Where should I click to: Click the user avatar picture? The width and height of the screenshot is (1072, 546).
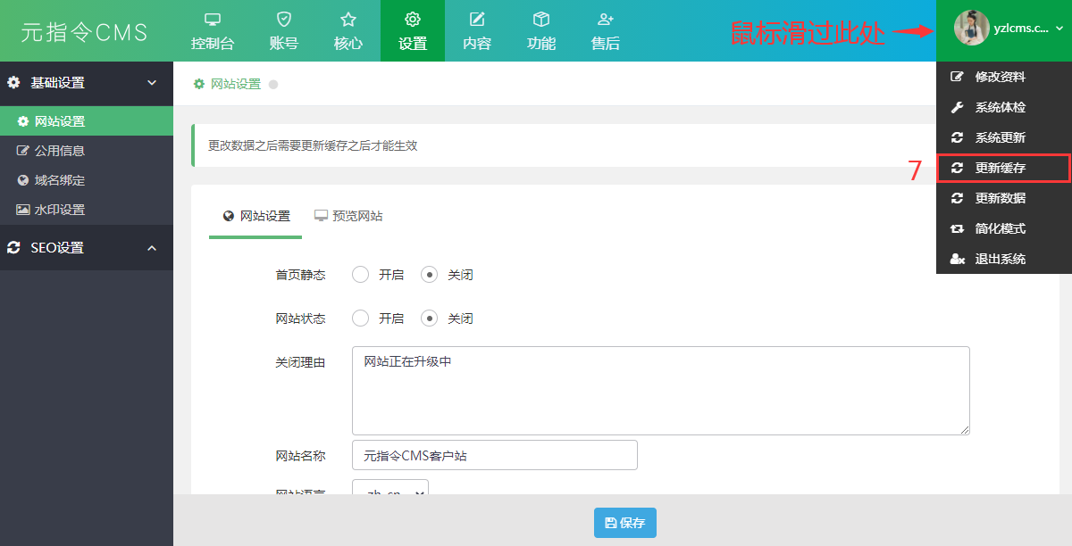point(971,28)
